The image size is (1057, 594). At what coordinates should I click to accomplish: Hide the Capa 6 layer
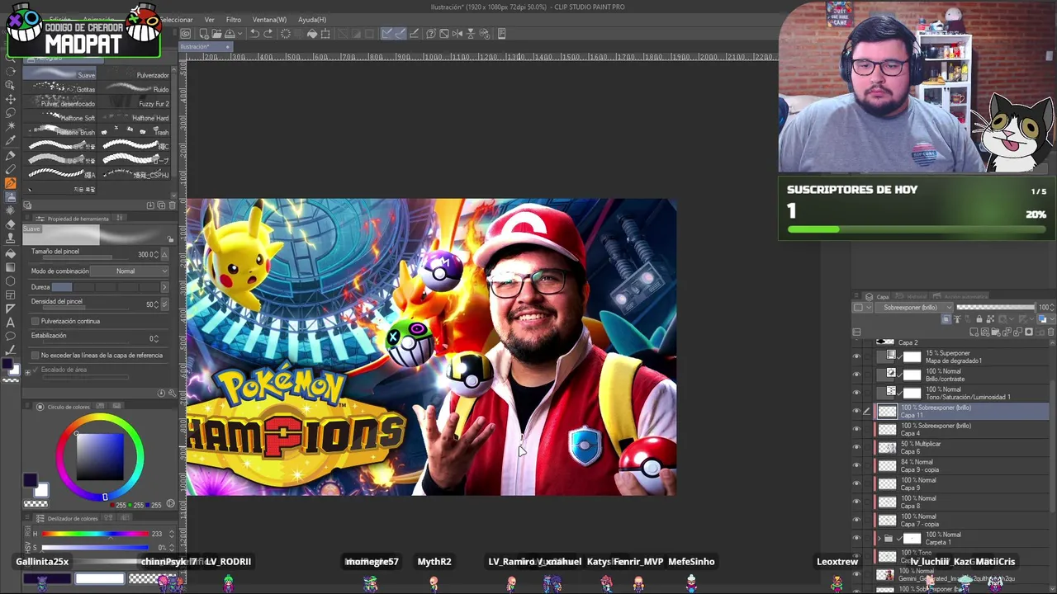pyautogui.click(x=856, y=447)
